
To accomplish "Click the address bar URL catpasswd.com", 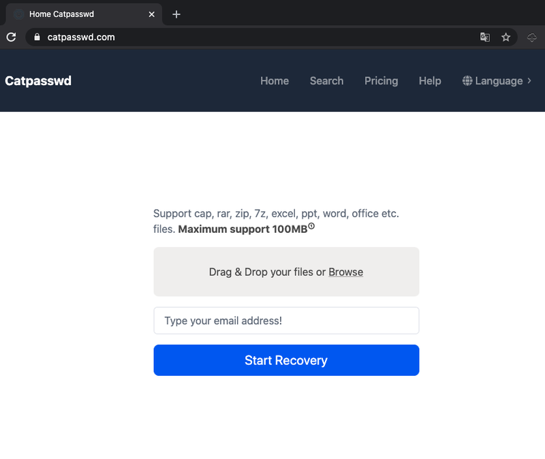I will click(x=81, y=37).
